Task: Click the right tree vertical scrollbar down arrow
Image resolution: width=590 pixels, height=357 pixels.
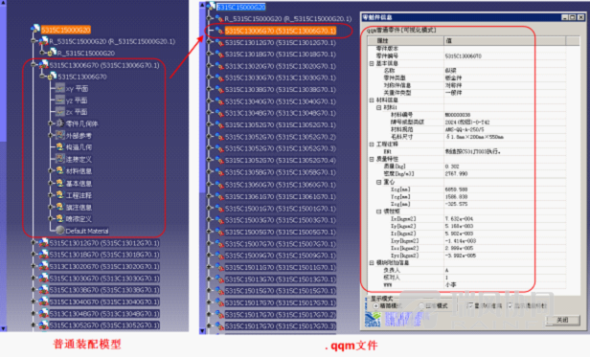Action: click(202, 330)
